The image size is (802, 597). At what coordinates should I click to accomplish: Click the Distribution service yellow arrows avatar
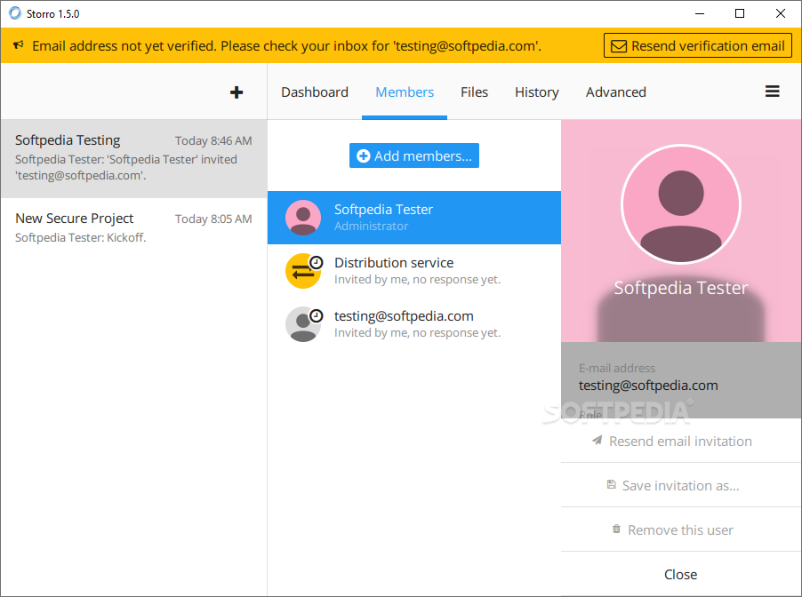coord(303,271)
